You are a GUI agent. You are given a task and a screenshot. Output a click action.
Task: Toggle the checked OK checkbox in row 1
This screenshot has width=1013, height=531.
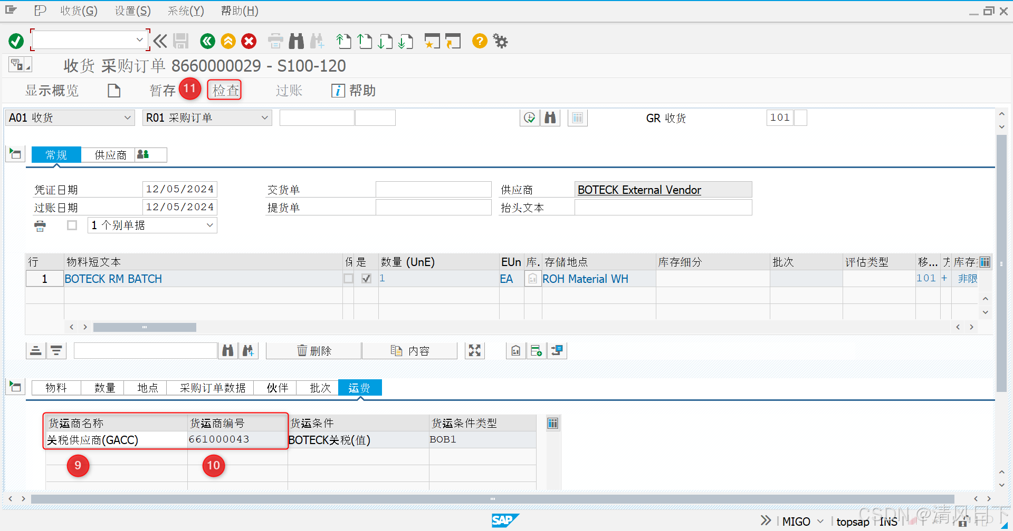367,279
